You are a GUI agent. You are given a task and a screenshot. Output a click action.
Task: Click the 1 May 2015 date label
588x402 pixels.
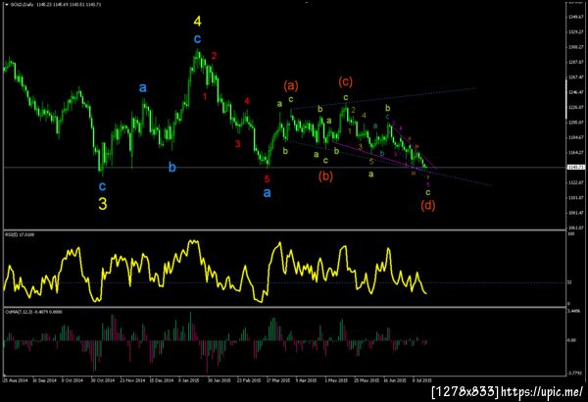point(336,380)
